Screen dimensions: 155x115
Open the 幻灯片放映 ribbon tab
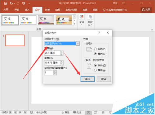(x=71, y=10)
